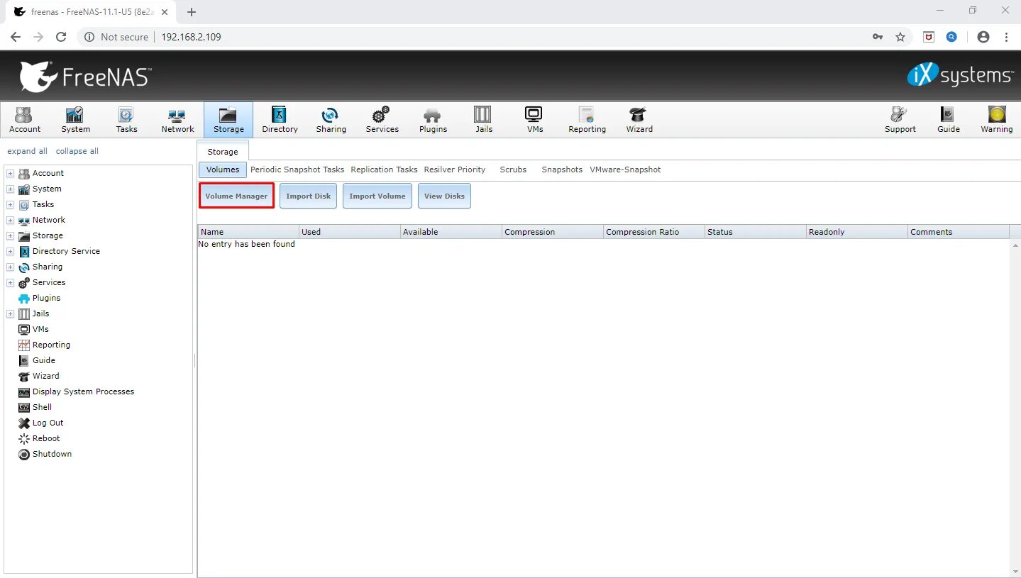Open the Reporting toolbar icon
Image resolution: width=1021 pixels, height=578 pixels.
[x=587, y=119]
